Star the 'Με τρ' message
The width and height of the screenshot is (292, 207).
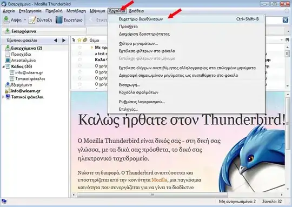(79, 48)
